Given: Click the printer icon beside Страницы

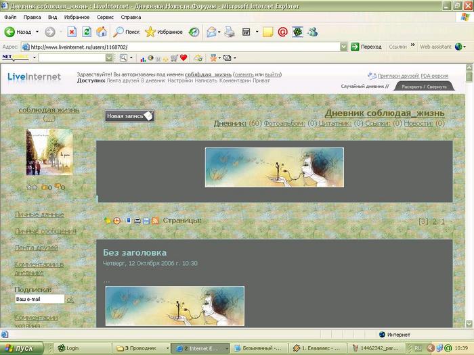Looking at the screenshot, I should [137, 221].
